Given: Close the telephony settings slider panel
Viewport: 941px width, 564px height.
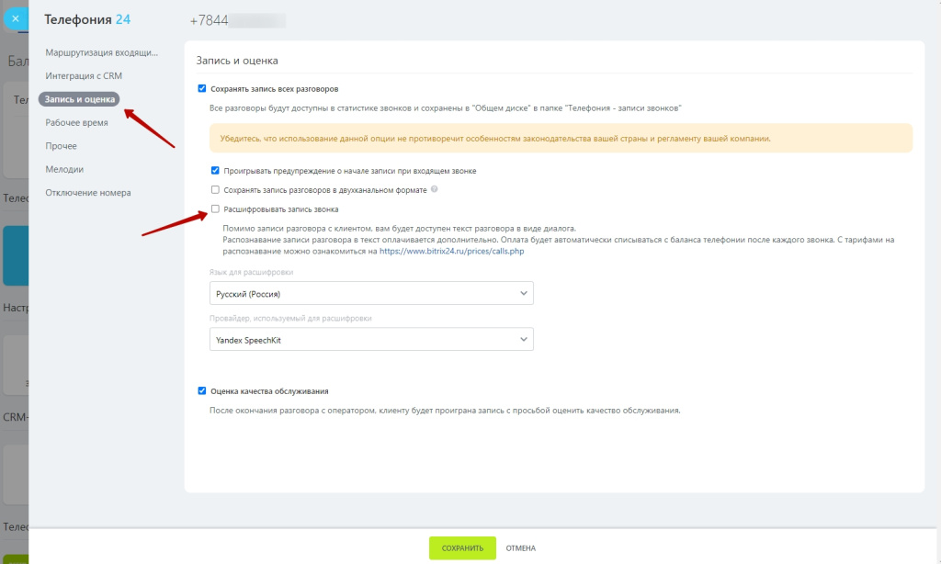Looking at the screenshot, I should click(15, 18).
